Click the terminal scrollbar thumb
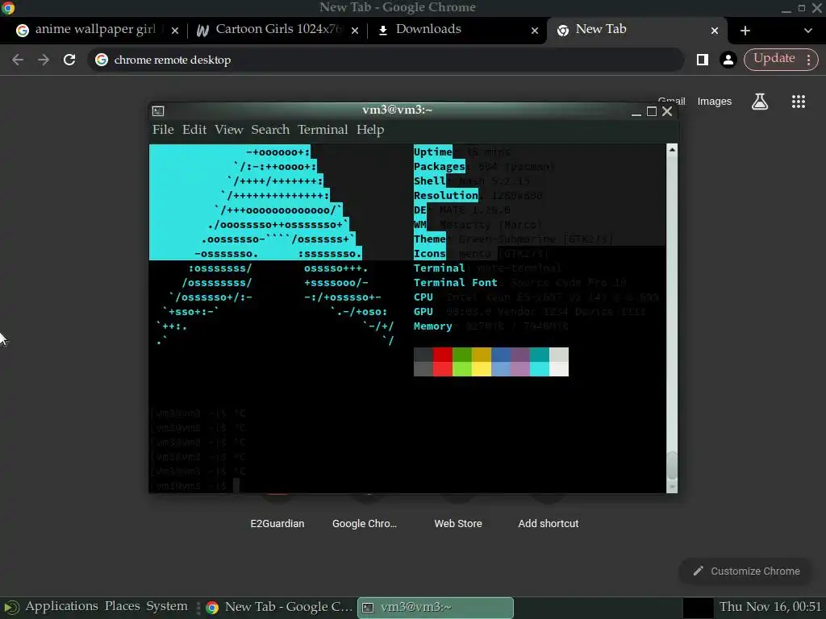The width and height of the screenshot is (826, 619). tap(672, 465)
